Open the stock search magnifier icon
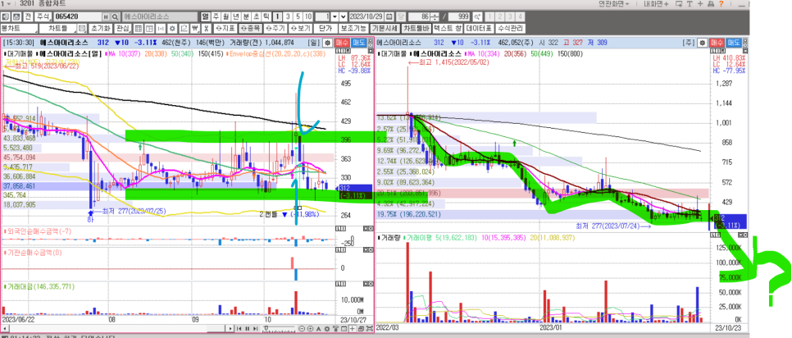The height and width of the screenshot is (338, 792). (115, 16)
